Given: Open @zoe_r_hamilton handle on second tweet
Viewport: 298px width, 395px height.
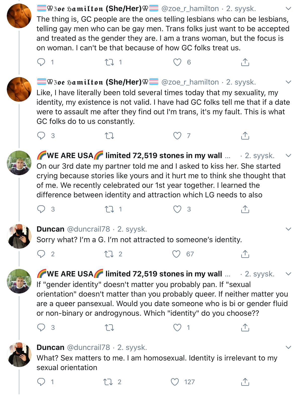Looking at the screenshot, I should coord(190,82).
